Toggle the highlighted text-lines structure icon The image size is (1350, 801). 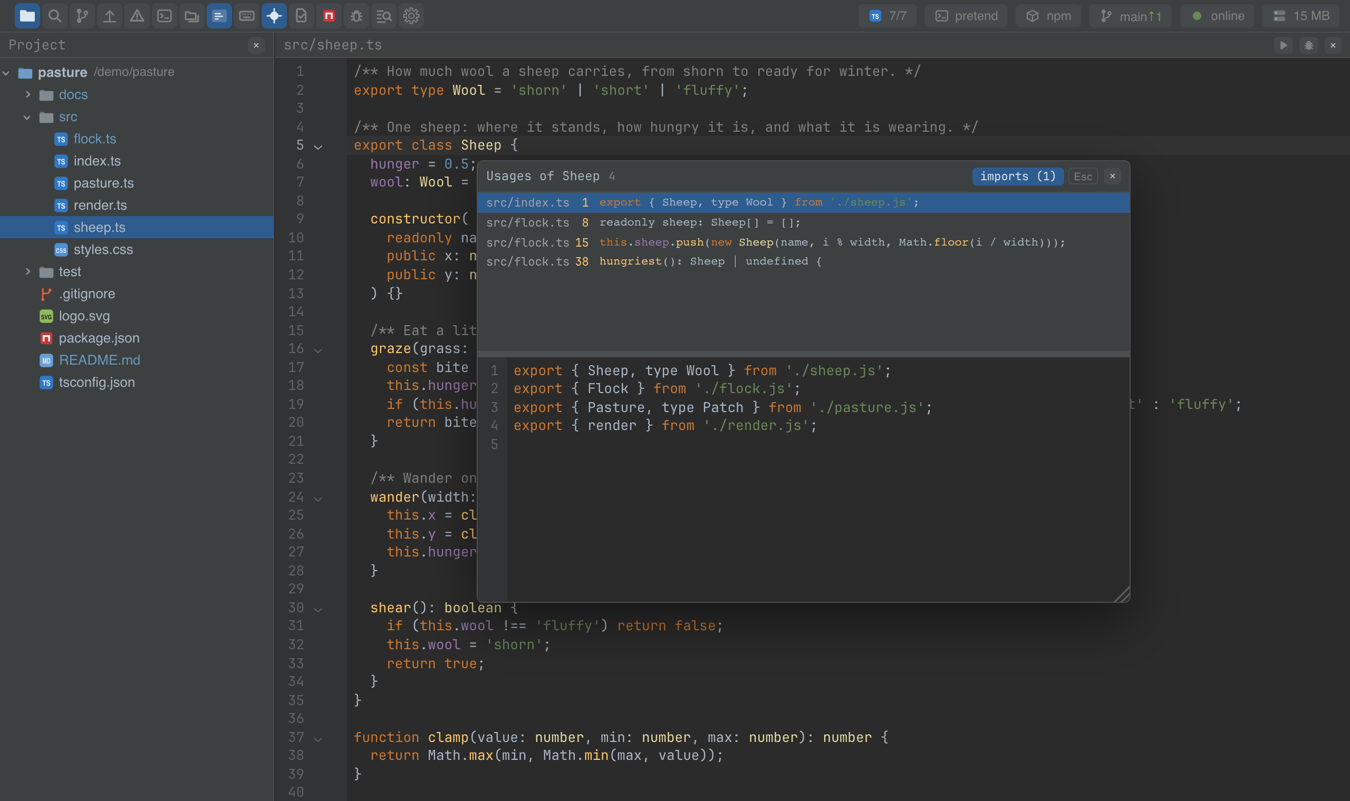coord(219,16)
